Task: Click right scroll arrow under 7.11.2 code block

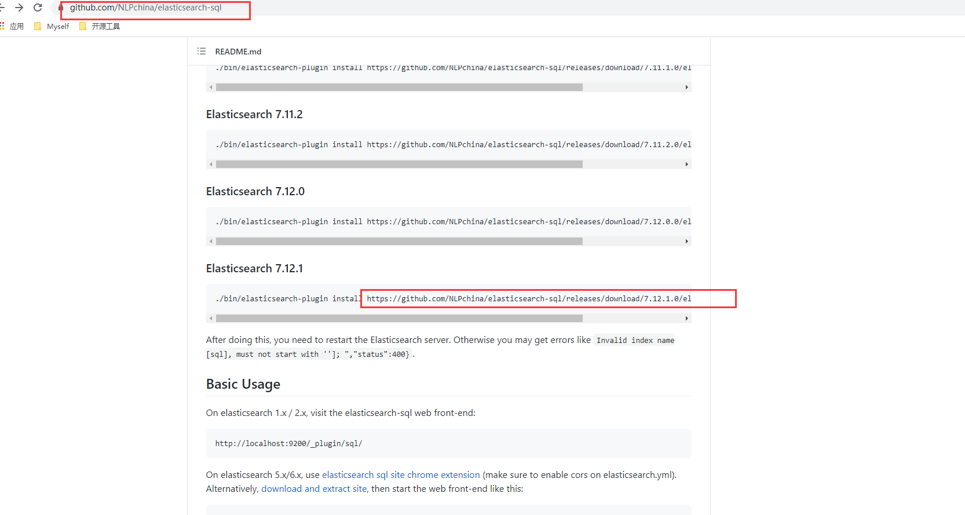Action: pos(686,165)
